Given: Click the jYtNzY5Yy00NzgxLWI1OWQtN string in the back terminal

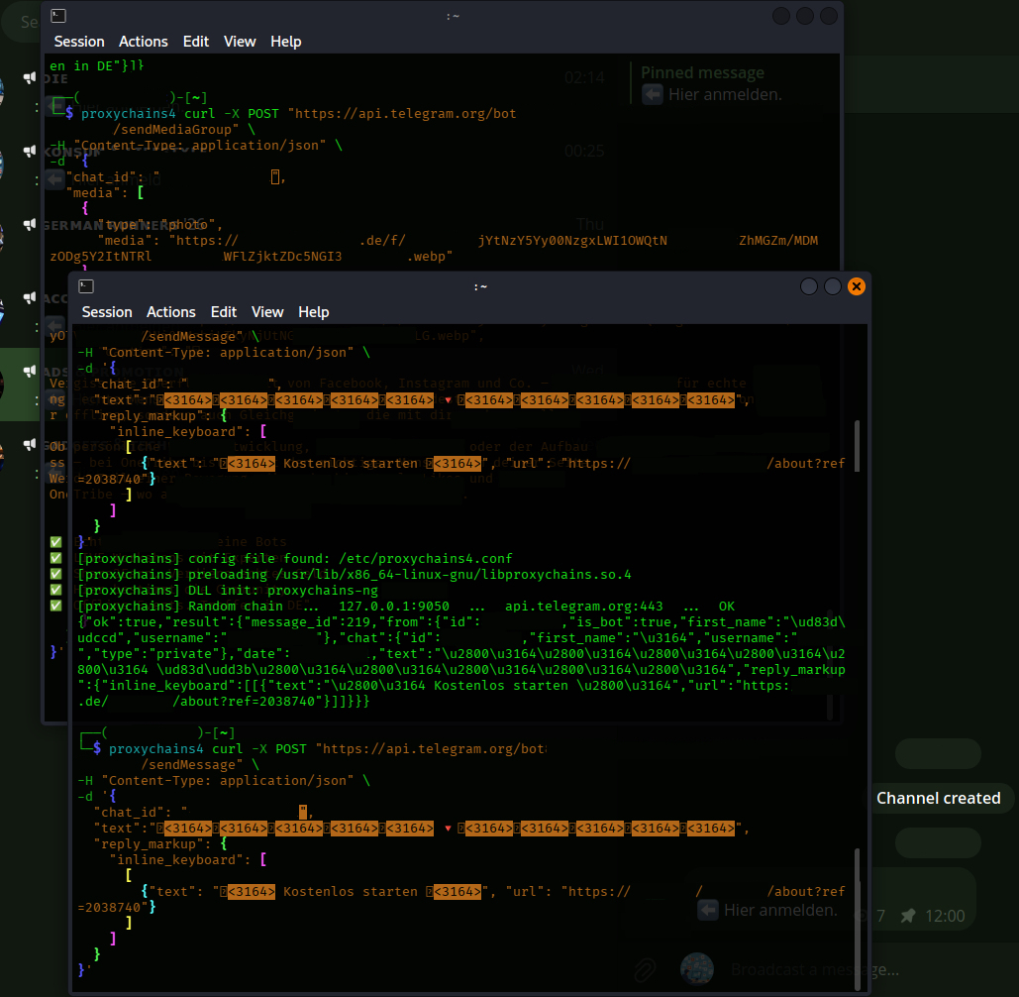Looking at the screenshot, I should tap(572, 241).
